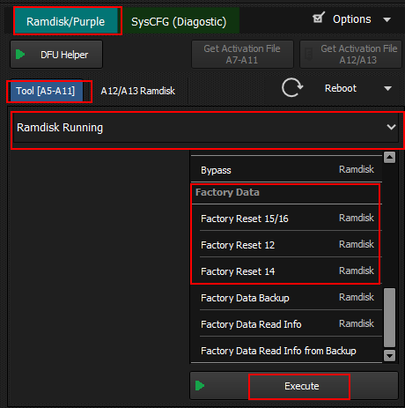Click the green play icon on Execute bar
405x408 pixels.
[200, 386]
